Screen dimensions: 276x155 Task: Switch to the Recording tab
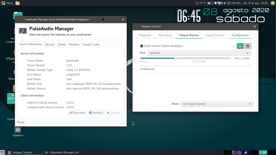click(x=165, y=35)
